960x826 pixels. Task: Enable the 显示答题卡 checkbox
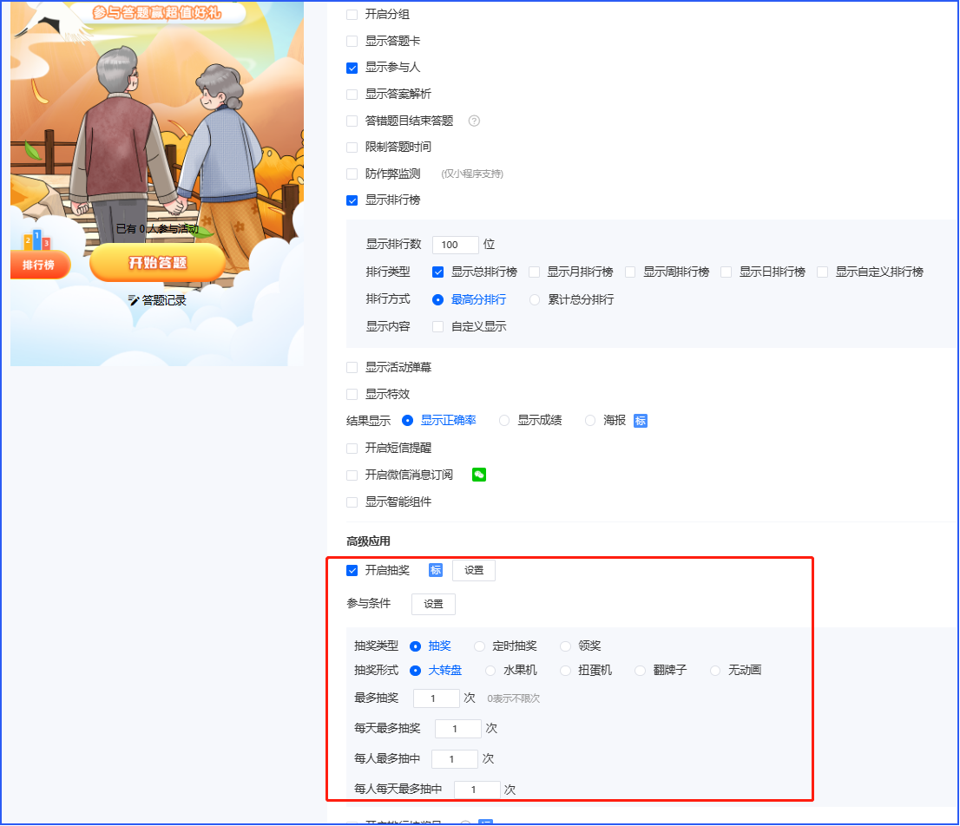coord(352,41)
